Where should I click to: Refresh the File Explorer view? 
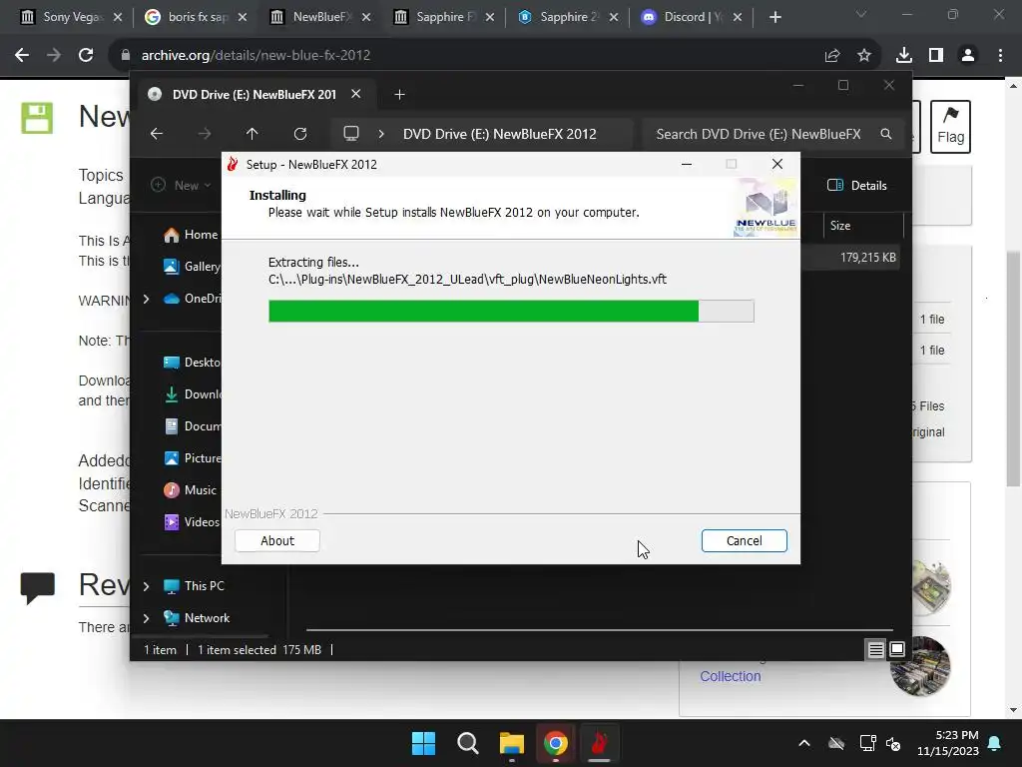tap(300, 134)
